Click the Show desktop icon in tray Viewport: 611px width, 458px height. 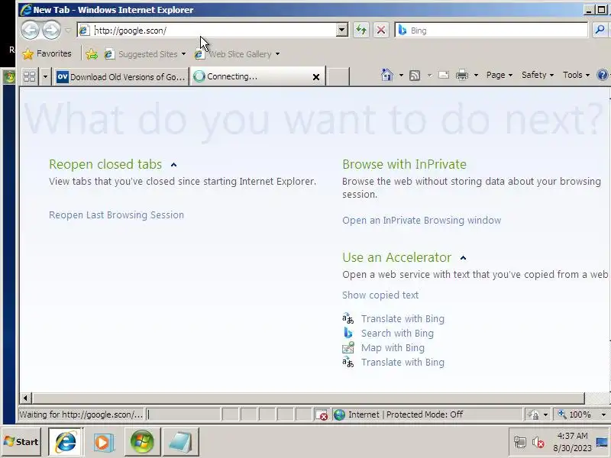[x=603, y=442]
